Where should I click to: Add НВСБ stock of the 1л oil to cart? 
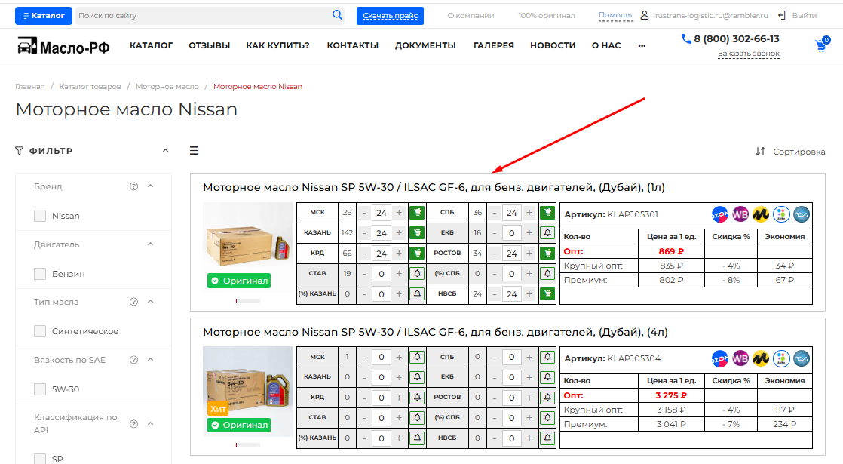point(547,294)
